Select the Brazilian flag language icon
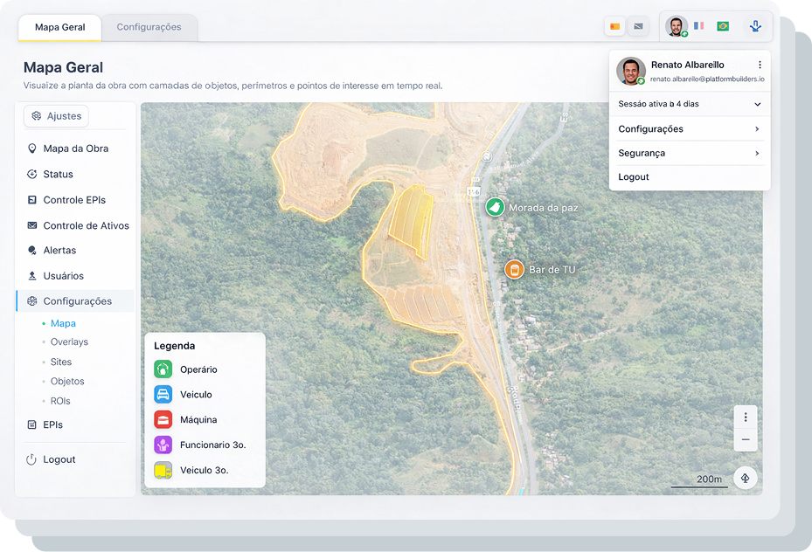The image size is (812, 552). pyautogui.click(x=723, y=26)
